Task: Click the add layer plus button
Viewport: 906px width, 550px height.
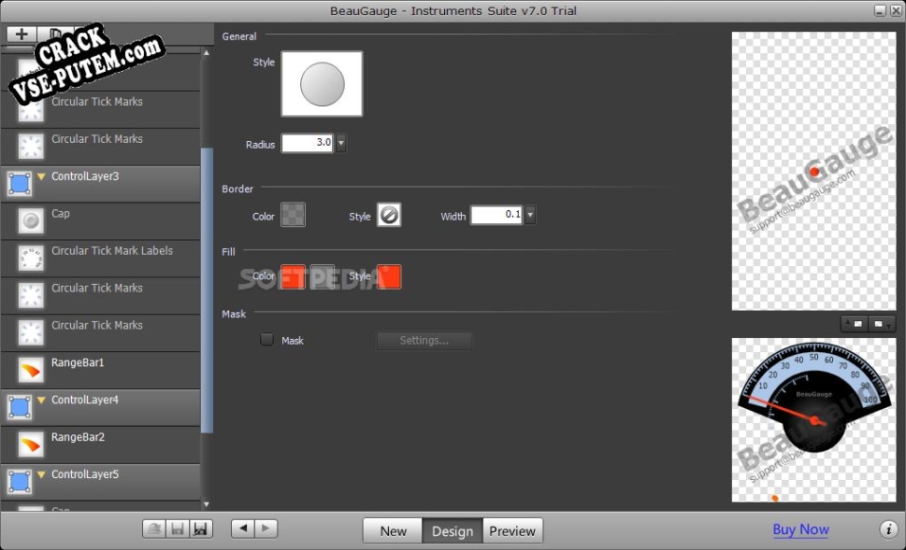Action: pyautogui.click(x=22, y=34)
